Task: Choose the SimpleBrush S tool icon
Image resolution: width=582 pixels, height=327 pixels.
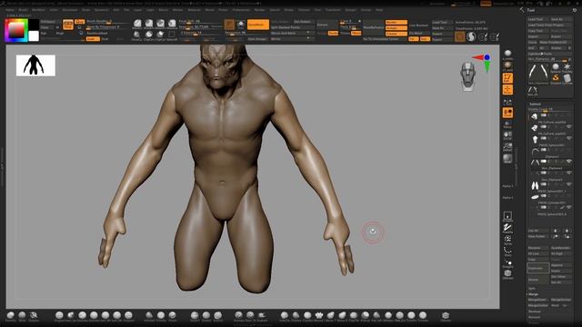Action: tap(556, 78)
